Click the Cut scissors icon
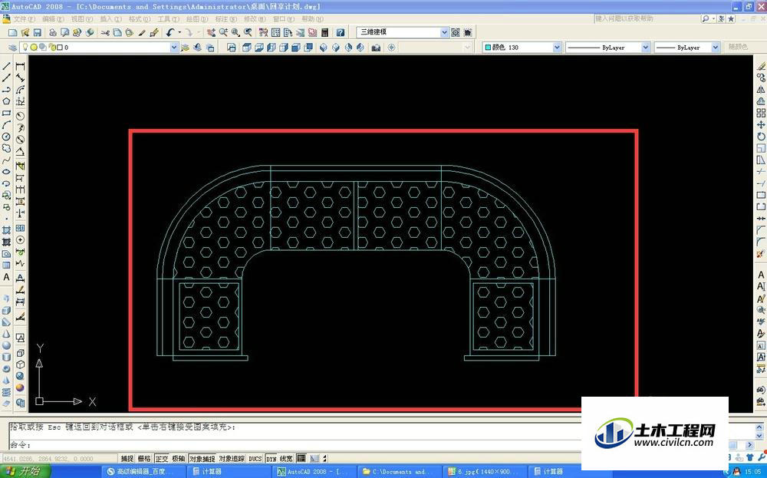The height and width of the screenshot is (478, 767). click(x=104, y=32)
